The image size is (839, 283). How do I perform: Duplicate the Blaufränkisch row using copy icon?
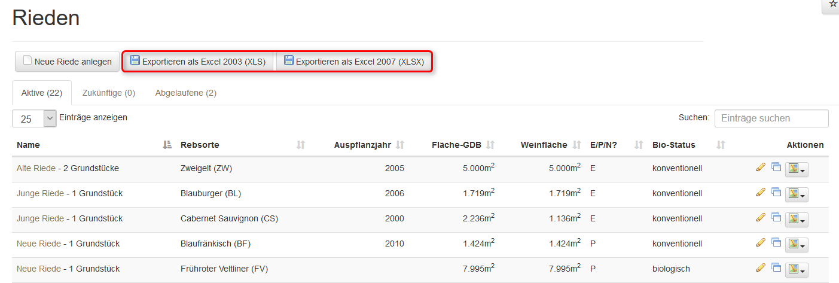[x=776, y=242]
